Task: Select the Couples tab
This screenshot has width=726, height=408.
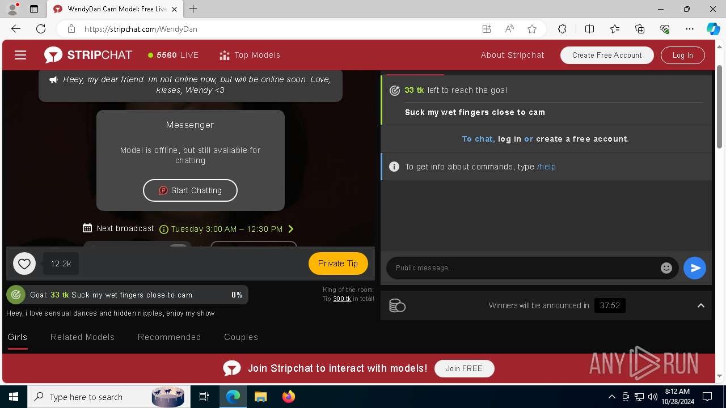Action: coord(241,337)
